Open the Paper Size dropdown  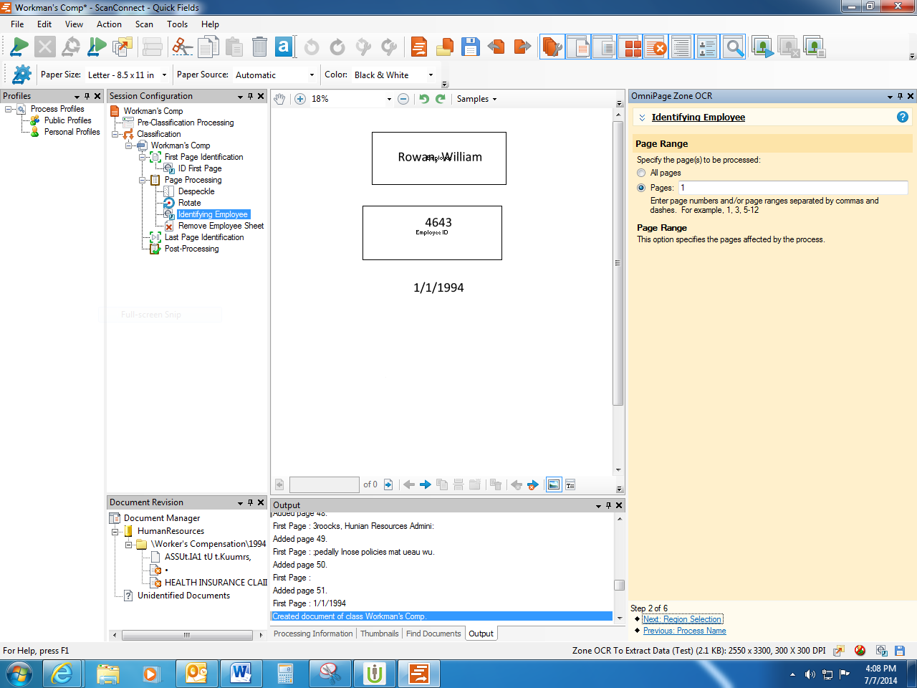(x=164, y=75)
